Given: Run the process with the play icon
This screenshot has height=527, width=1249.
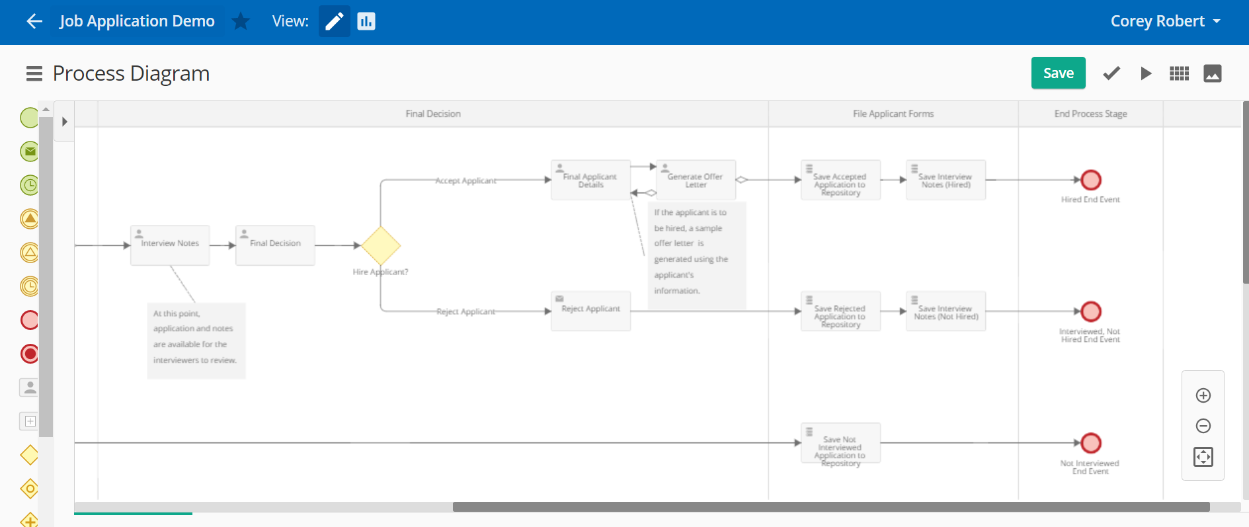Looking at the screenshot, I should point(1146,73).
